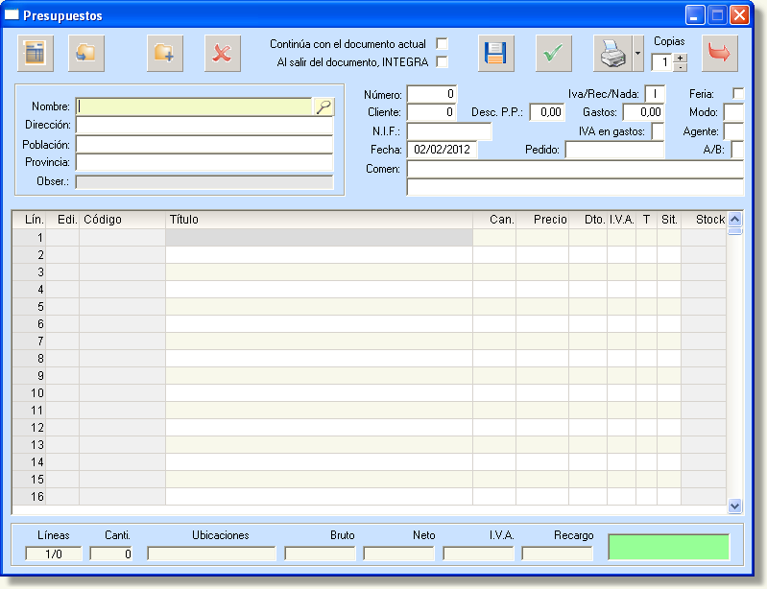Decrease Copias using the down stepper
Image resolution: width=767 pixels, height=589 pixels.
(x=681, y=67)
